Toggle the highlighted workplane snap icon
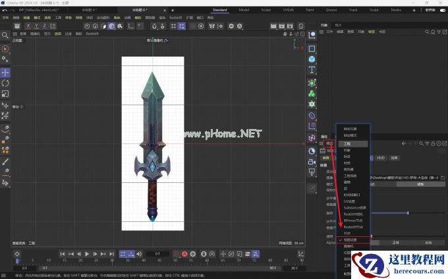Screen dimensions: 448x279 pos(181,26)
